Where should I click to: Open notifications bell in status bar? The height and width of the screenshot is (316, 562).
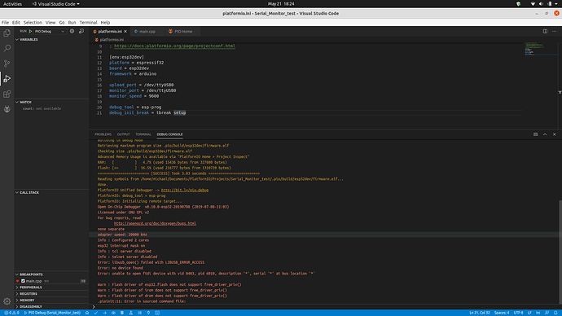(555, 313)
